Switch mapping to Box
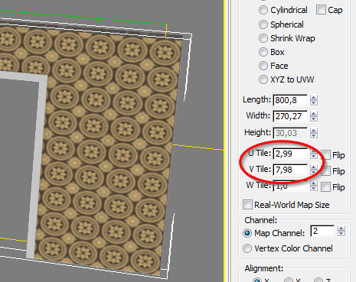 tap(263, 52)
